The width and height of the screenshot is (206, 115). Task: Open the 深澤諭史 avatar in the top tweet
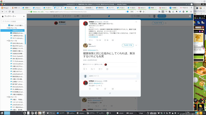[85, 24]
